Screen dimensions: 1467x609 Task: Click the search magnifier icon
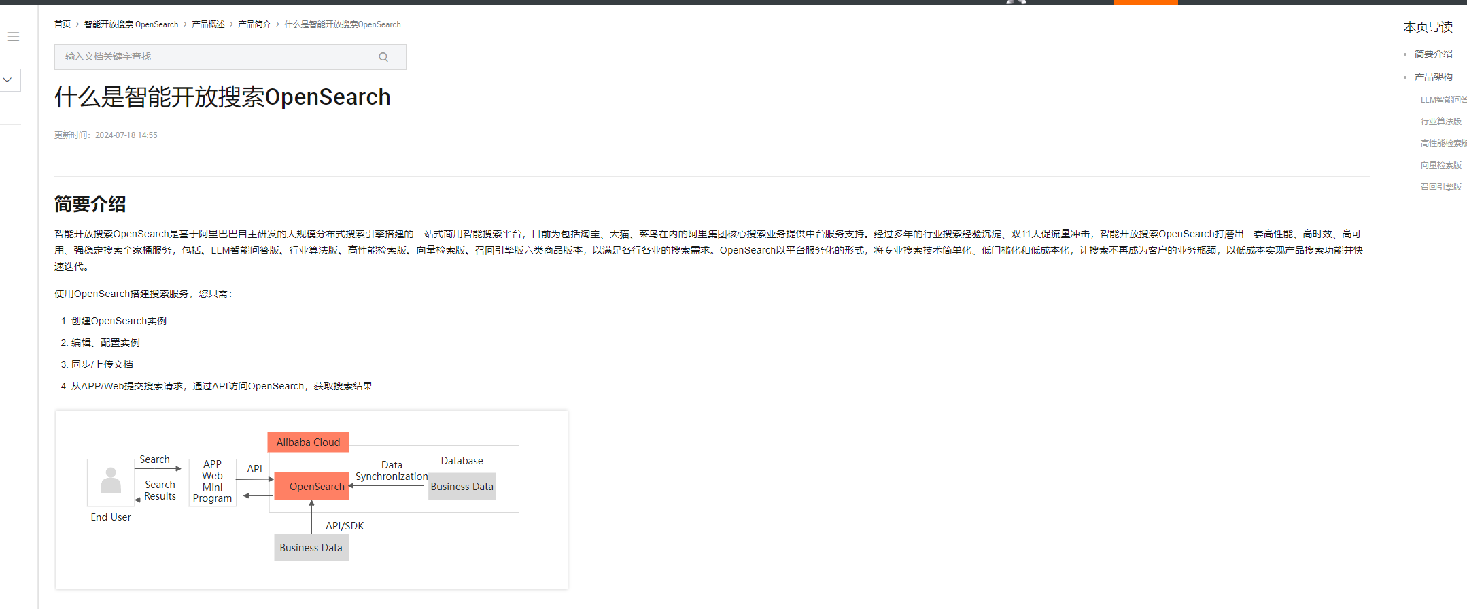[383, 57]
